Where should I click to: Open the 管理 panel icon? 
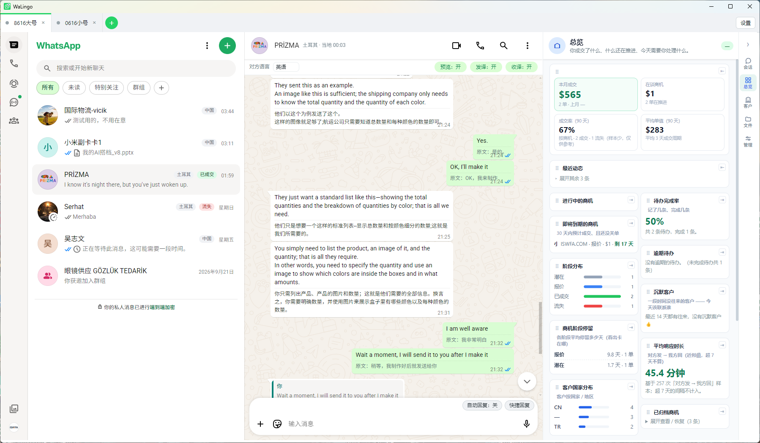748,141
